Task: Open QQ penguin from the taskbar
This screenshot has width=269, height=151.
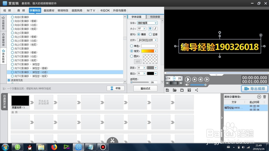Action: pyautogui.click(x=30, y=147)
